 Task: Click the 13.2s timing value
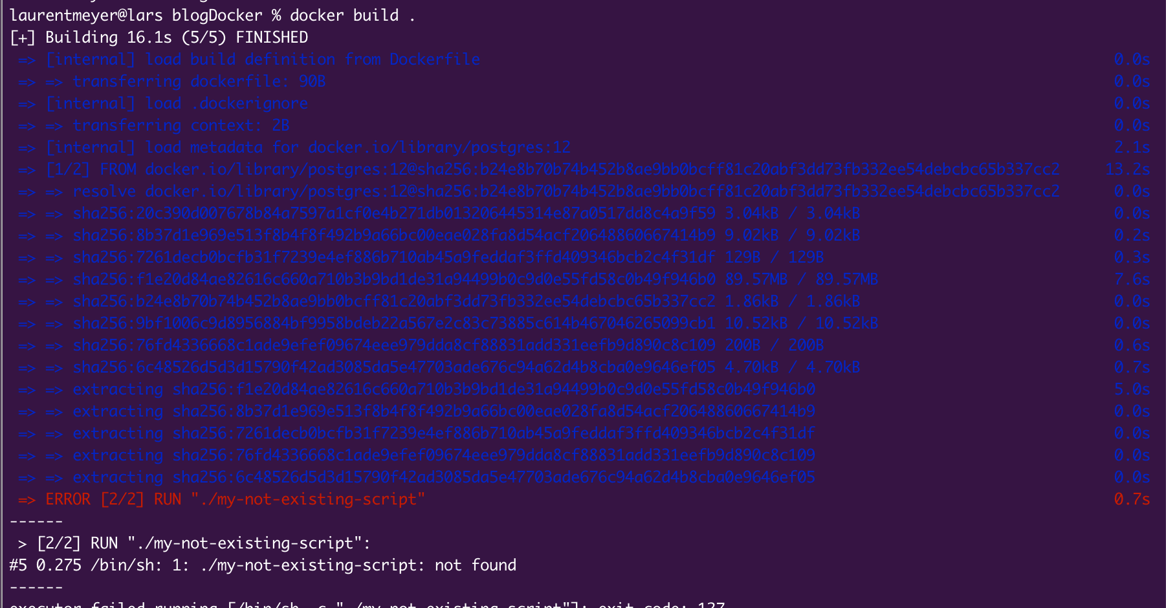pos(1128,169)
